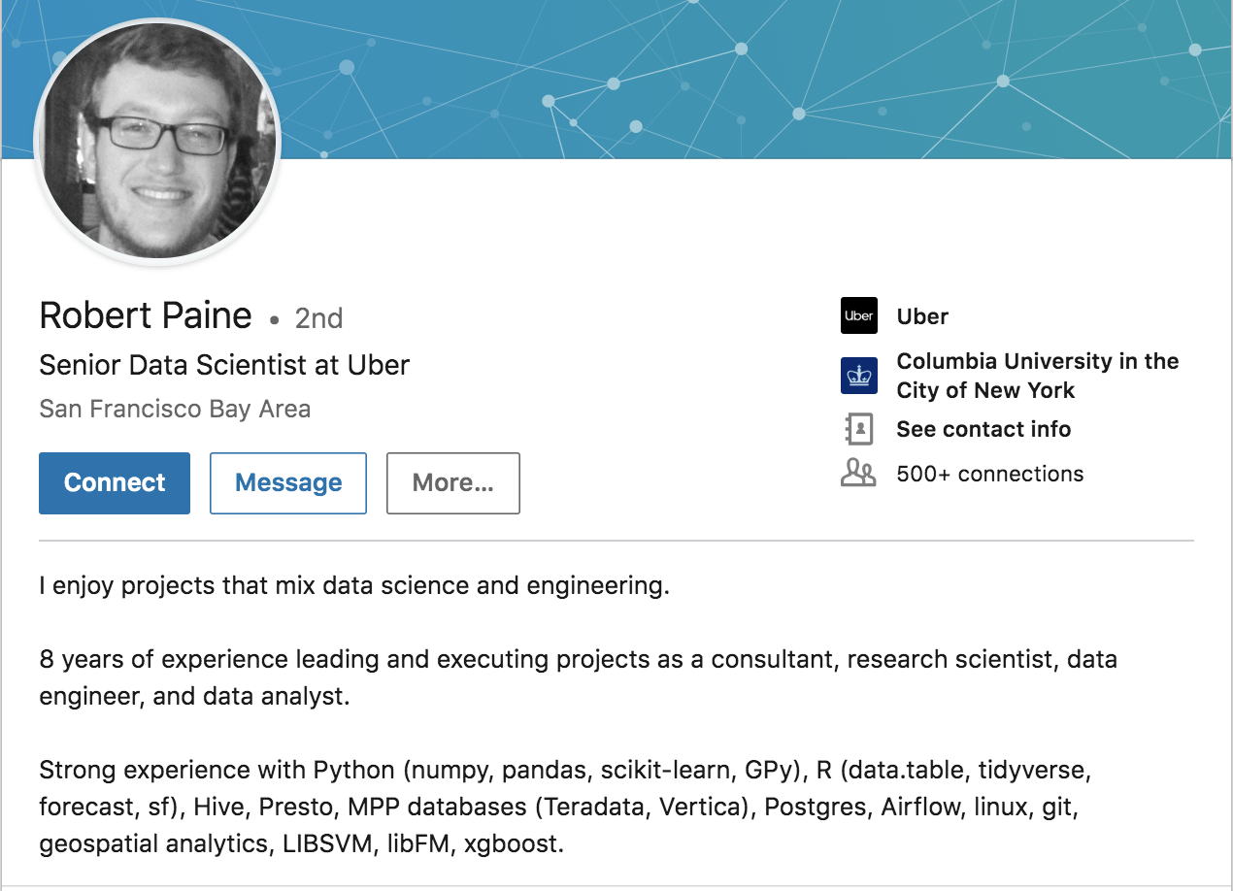Click the Senior Data Scientist at Uber headline
Screen dimensions: 1233x891
224,365
